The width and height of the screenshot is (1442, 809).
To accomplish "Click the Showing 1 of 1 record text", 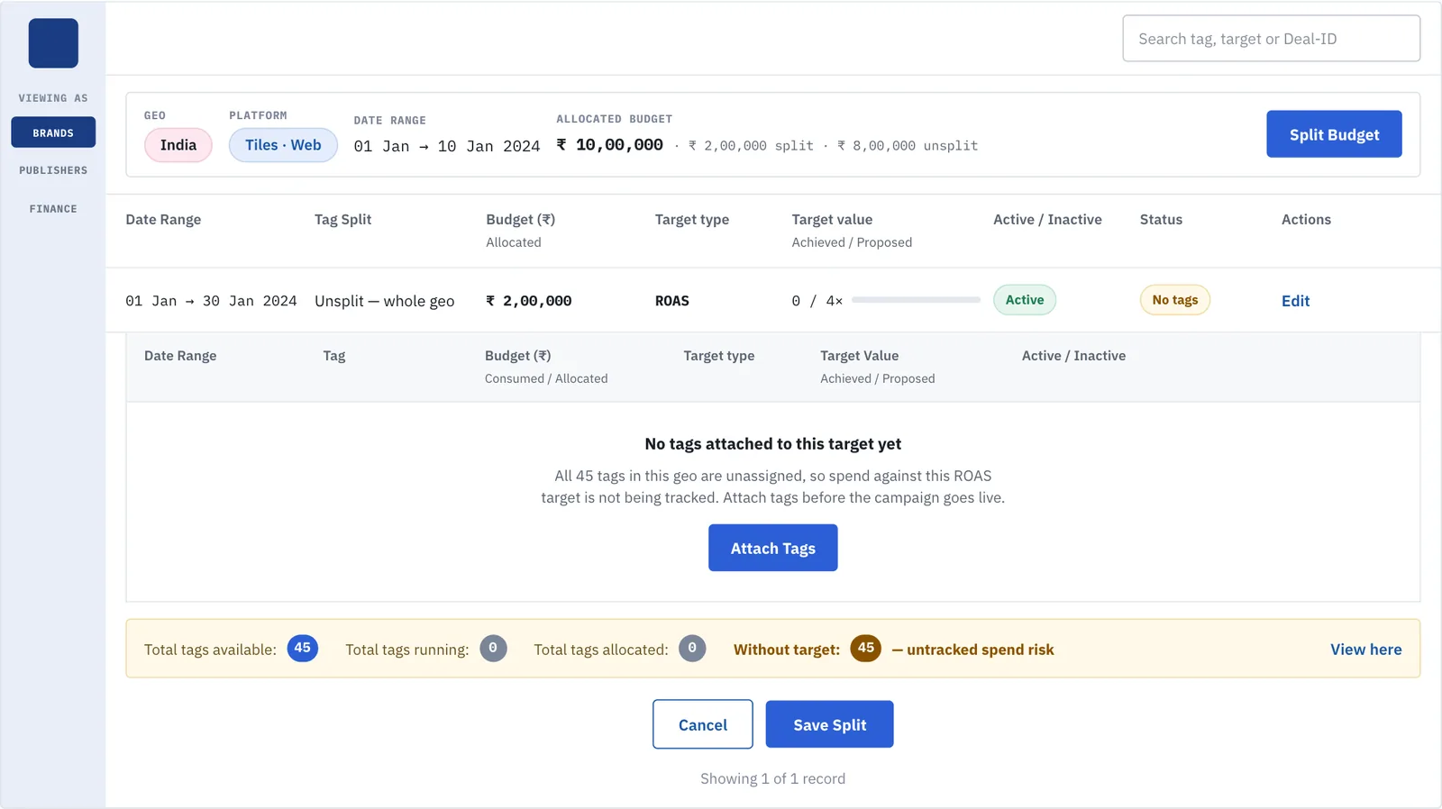I will [x=773, y=778].
